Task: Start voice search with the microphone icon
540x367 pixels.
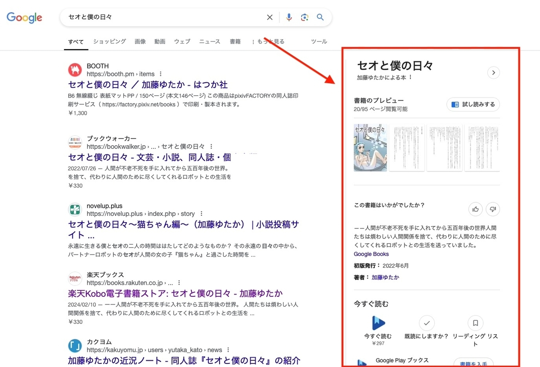Action: click(289, 17)
